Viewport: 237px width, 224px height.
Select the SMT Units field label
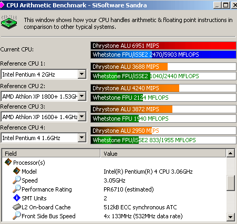click(x=34, y=198)
